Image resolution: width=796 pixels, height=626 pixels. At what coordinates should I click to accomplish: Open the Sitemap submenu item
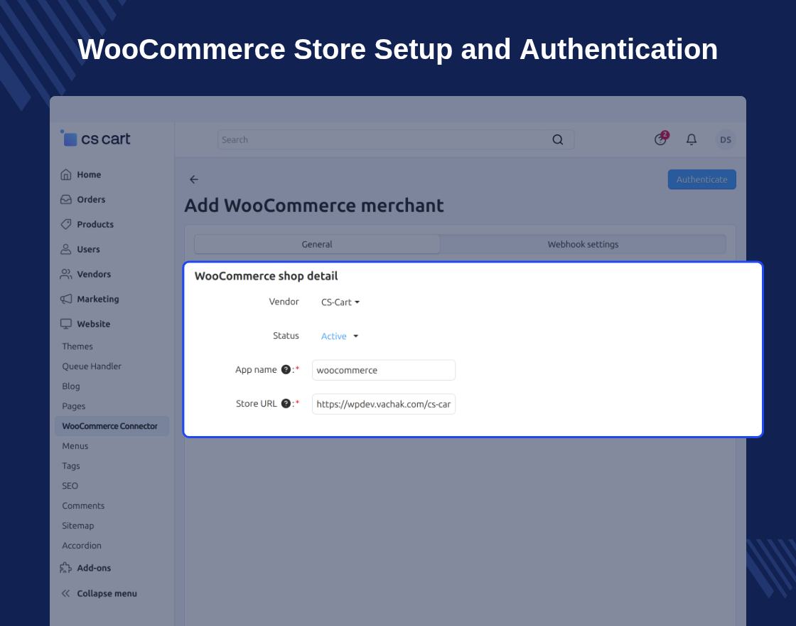78,526
